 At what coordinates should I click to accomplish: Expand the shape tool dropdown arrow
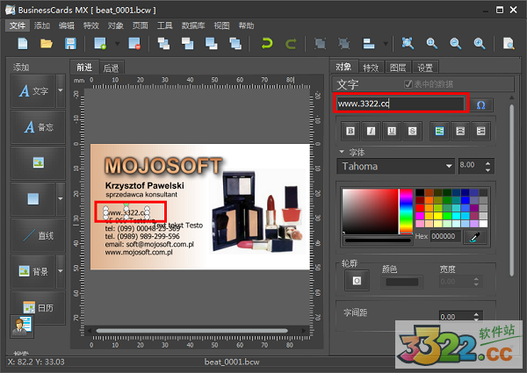pyautogui.click(x=61, y=198)
